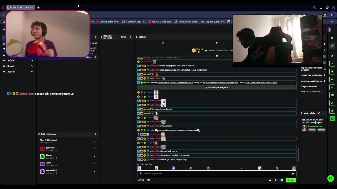Open the TikTok emilrkarma link
The width and height of the screenshot is (337, 189).
261,83
